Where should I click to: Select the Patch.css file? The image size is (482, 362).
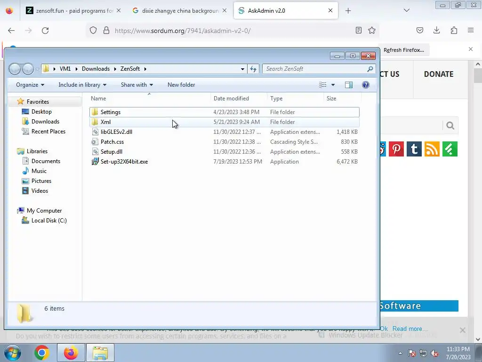click(x=225, y=141)
